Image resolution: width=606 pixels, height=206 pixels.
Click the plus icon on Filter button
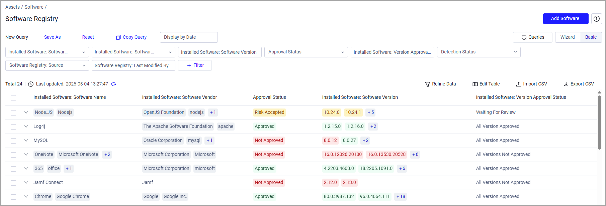[x=189, y=65]
